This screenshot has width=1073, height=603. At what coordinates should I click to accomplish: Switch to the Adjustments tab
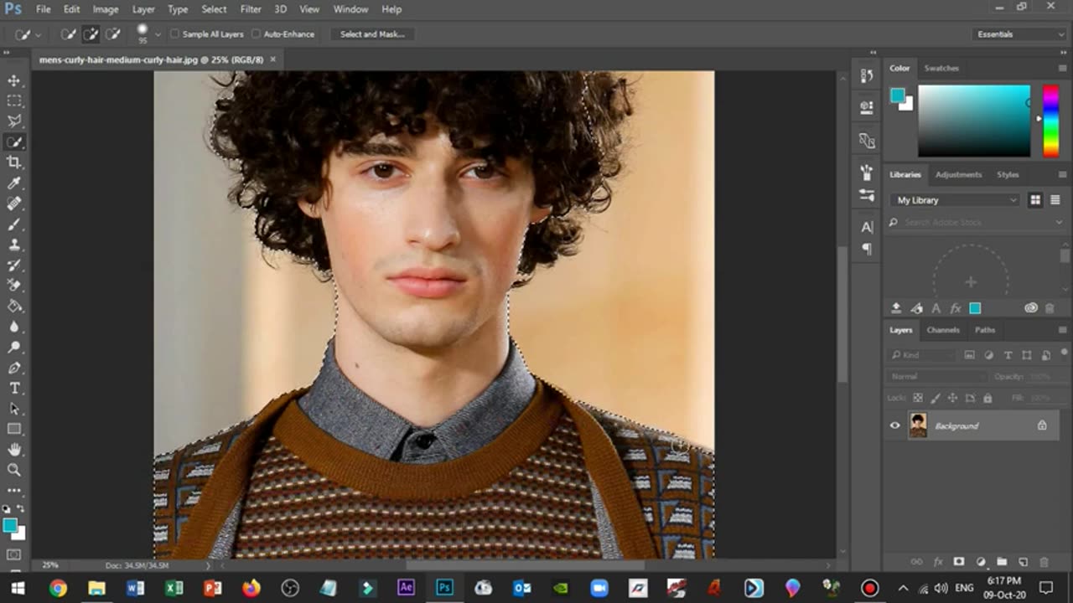coord(958,174)
